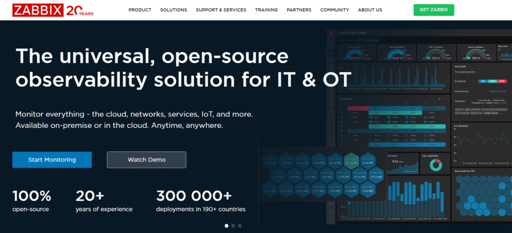
Task: Select the first carousel slide dot
Action: [x=226, y=225]
